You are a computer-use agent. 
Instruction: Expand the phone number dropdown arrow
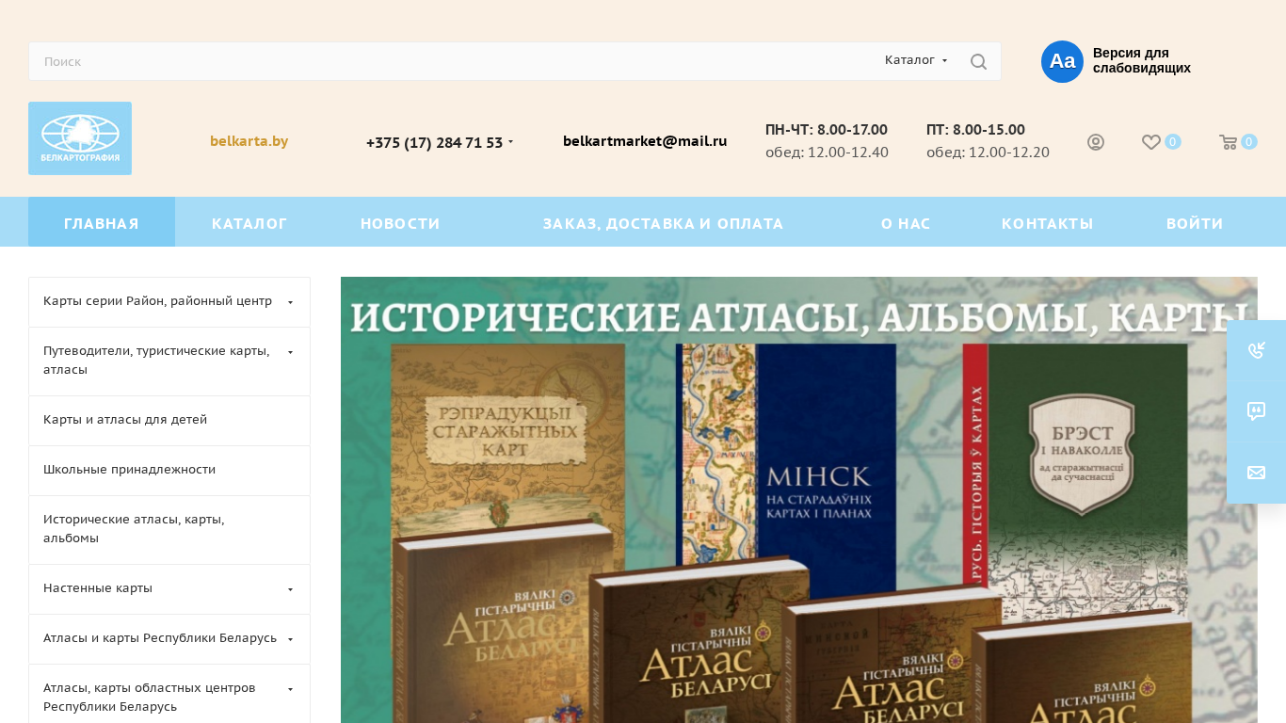point(510,142)
